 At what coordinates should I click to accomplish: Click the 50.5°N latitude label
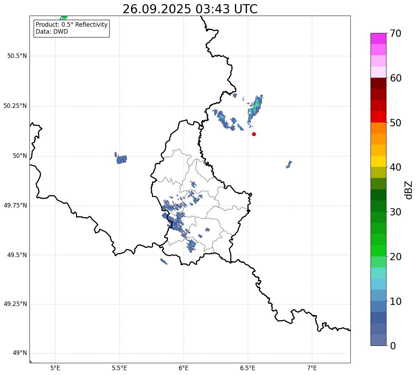coord(17,56)
